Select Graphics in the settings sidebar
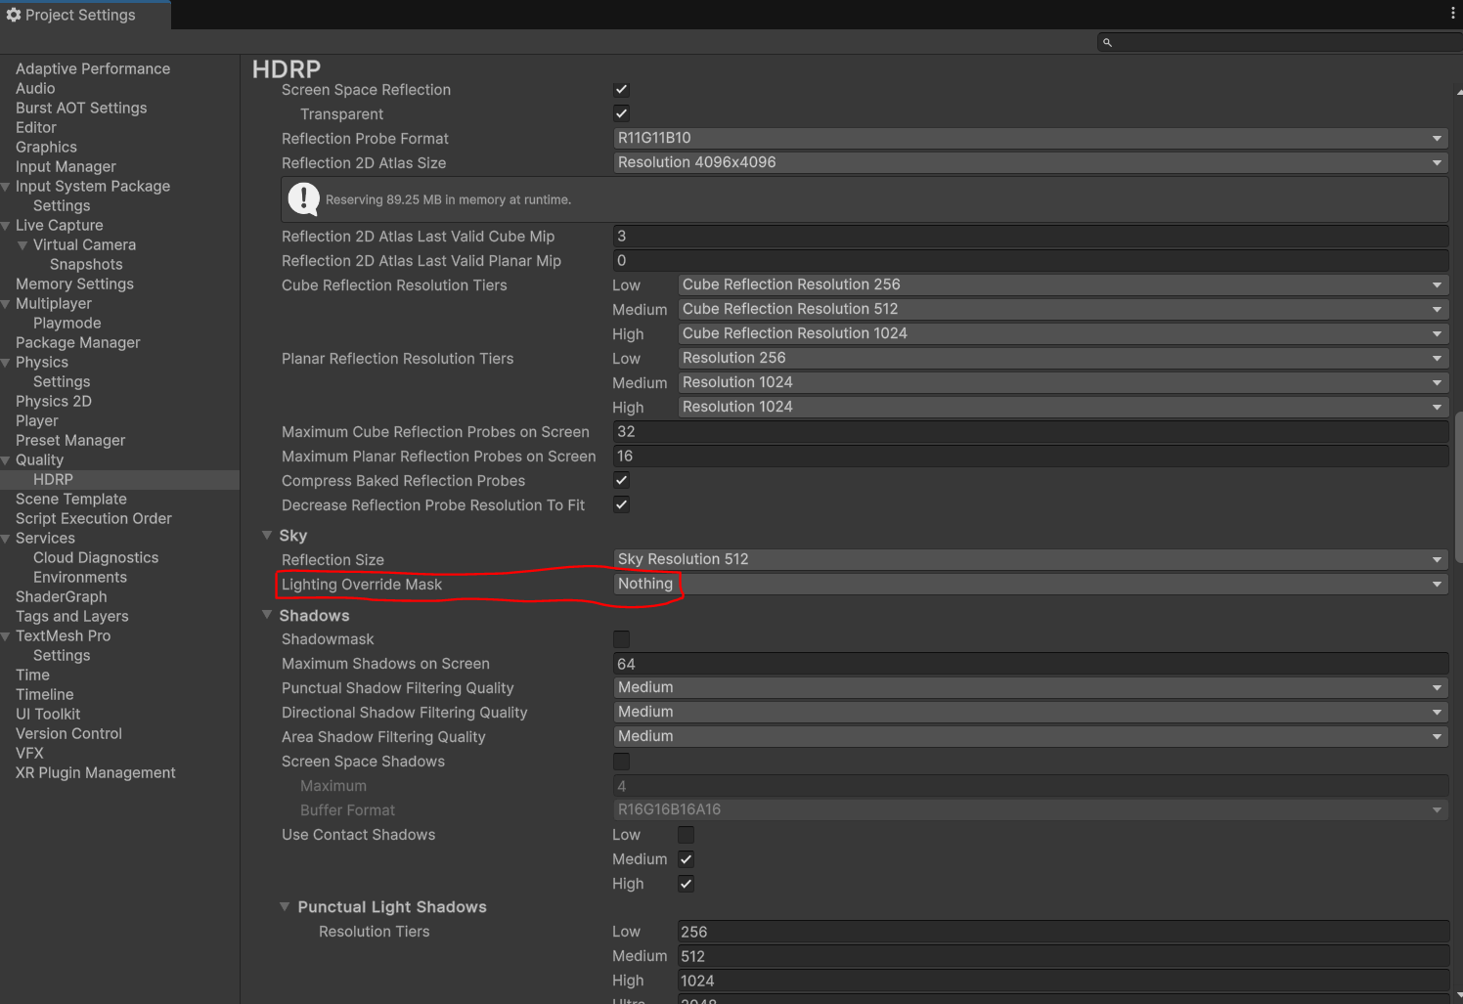This screenshot has height=1004, width=1463. [45, 147]
